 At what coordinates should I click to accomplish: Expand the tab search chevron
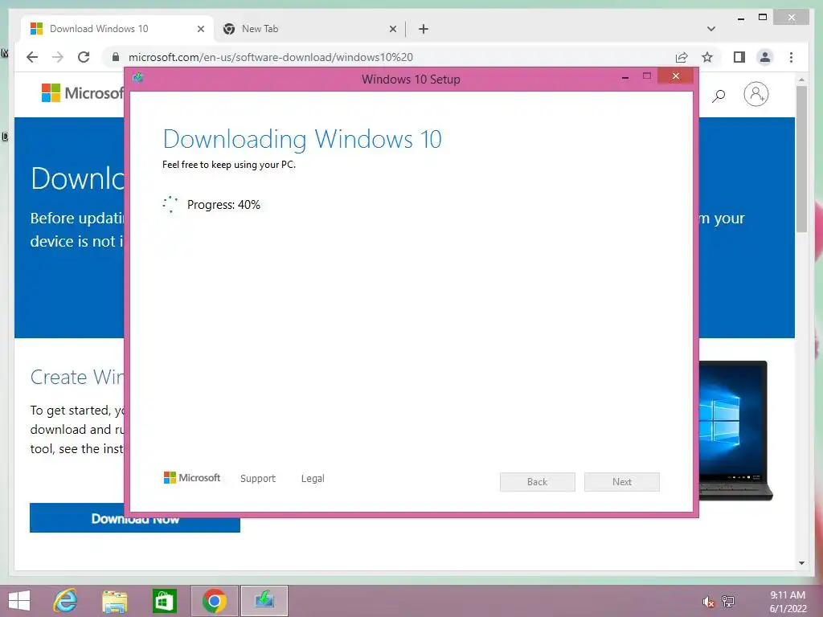coord(711,29)
